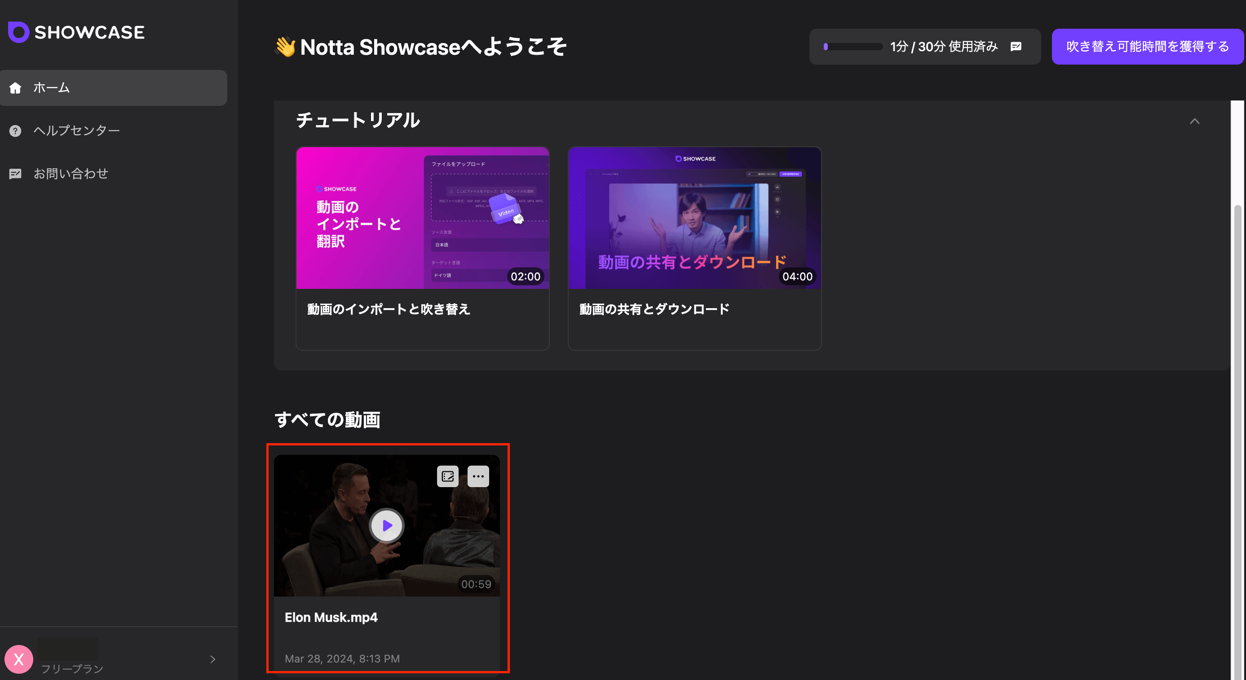Click the 動画の共有とダウンロード card title

coord(654,309)
